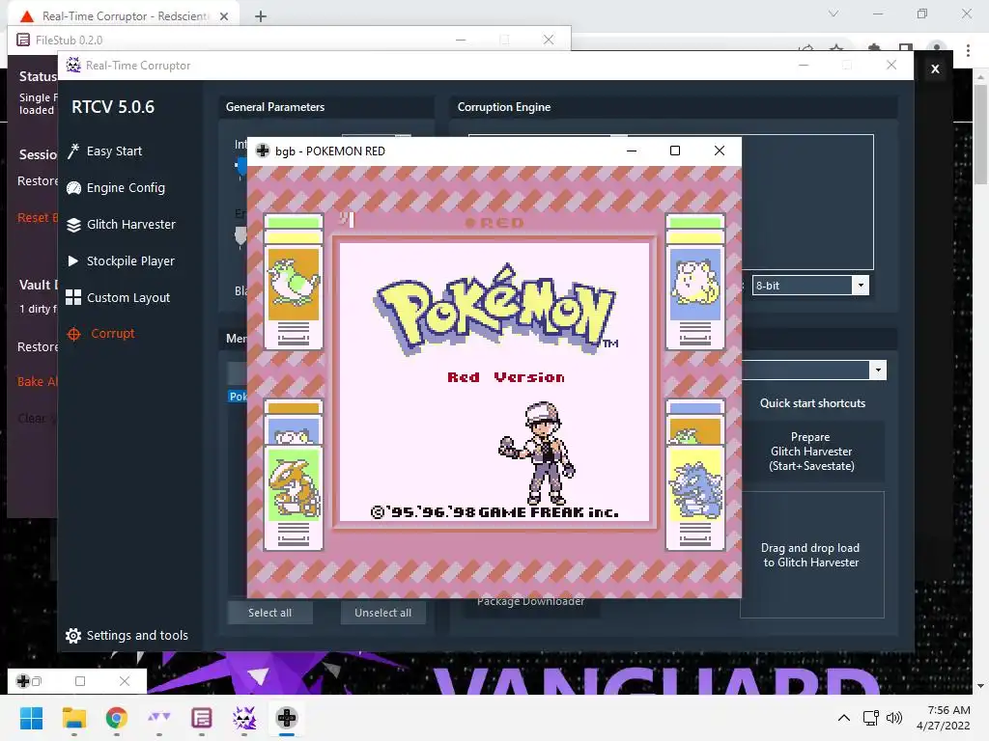Viewport: 989px width, 741px height.
Task: Click volume tray icon
Action: (893, 718)
